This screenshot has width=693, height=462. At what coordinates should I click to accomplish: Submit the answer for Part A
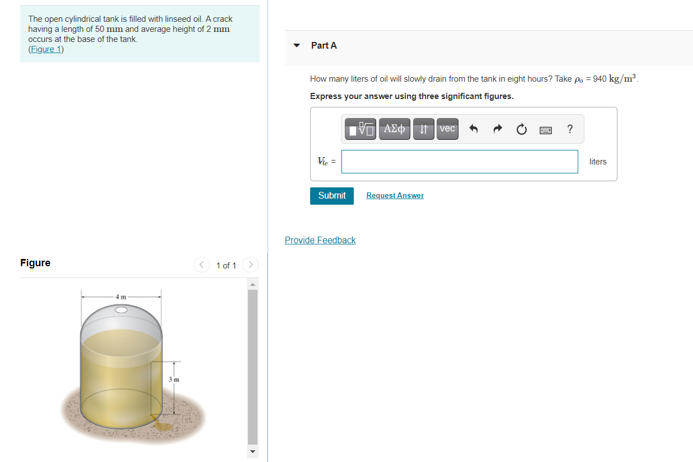point(331,196)
